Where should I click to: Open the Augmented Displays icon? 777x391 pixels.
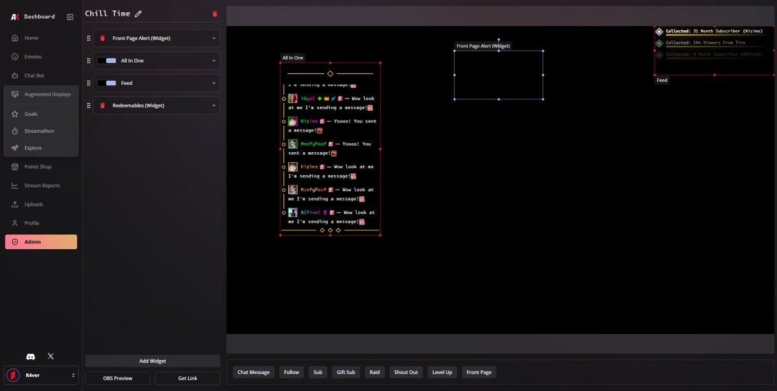click(15, 95)
